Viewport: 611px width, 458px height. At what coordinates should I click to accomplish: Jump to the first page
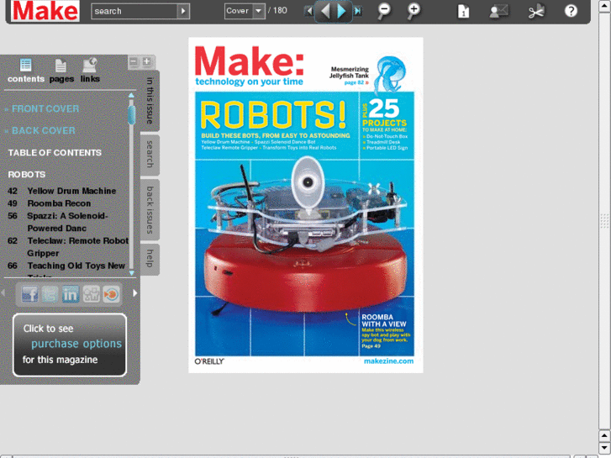click(309, 11)
